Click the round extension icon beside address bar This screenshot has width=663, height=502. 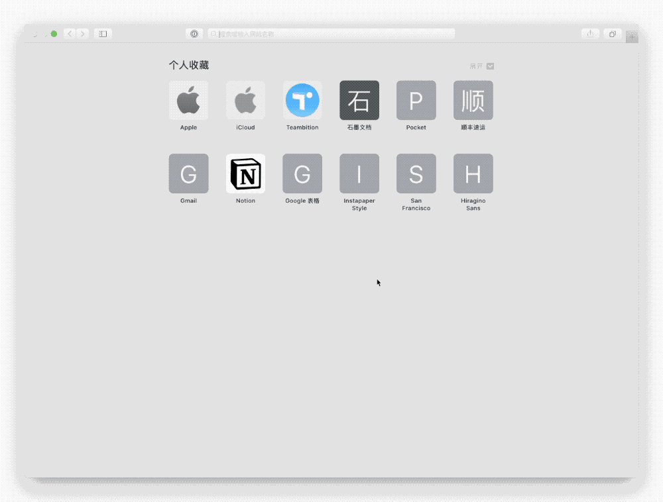pyautogui.click(x=194, y=34)
